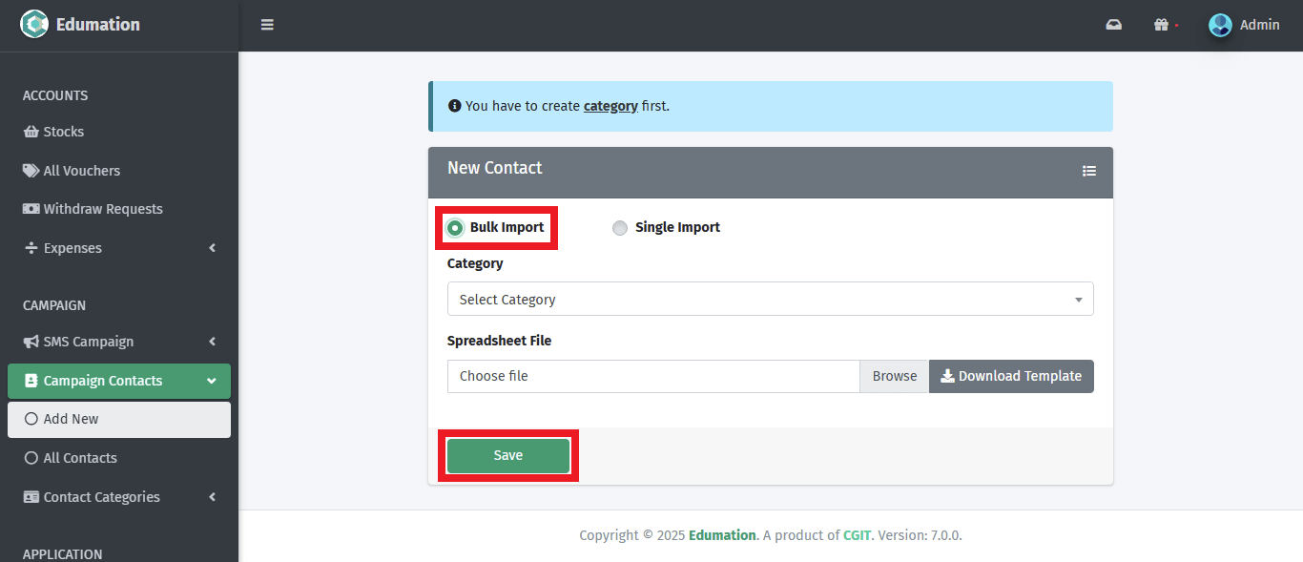Open the Select Category dropdown
Image resolution: width=1303 pixels, height=562 pixels.
[770, 299]
